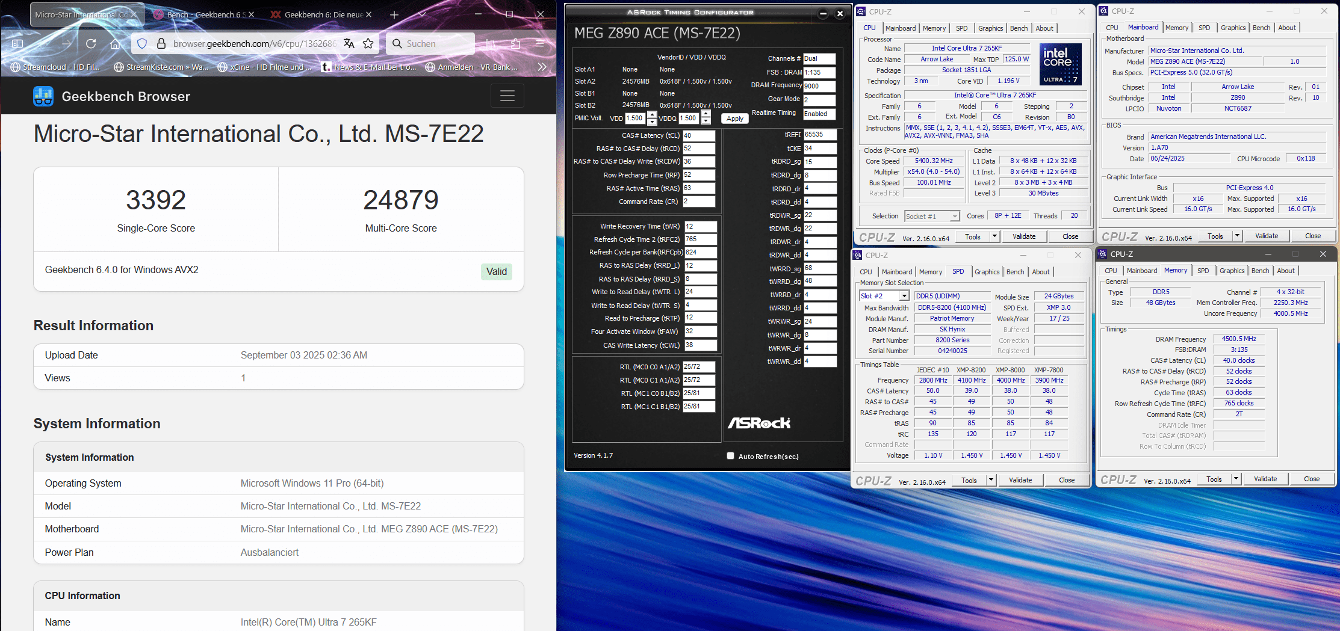Screen dimensions: 1340x631
Task: Click the CAS# Latency (tCL) value field
Action: click(699, 136)
